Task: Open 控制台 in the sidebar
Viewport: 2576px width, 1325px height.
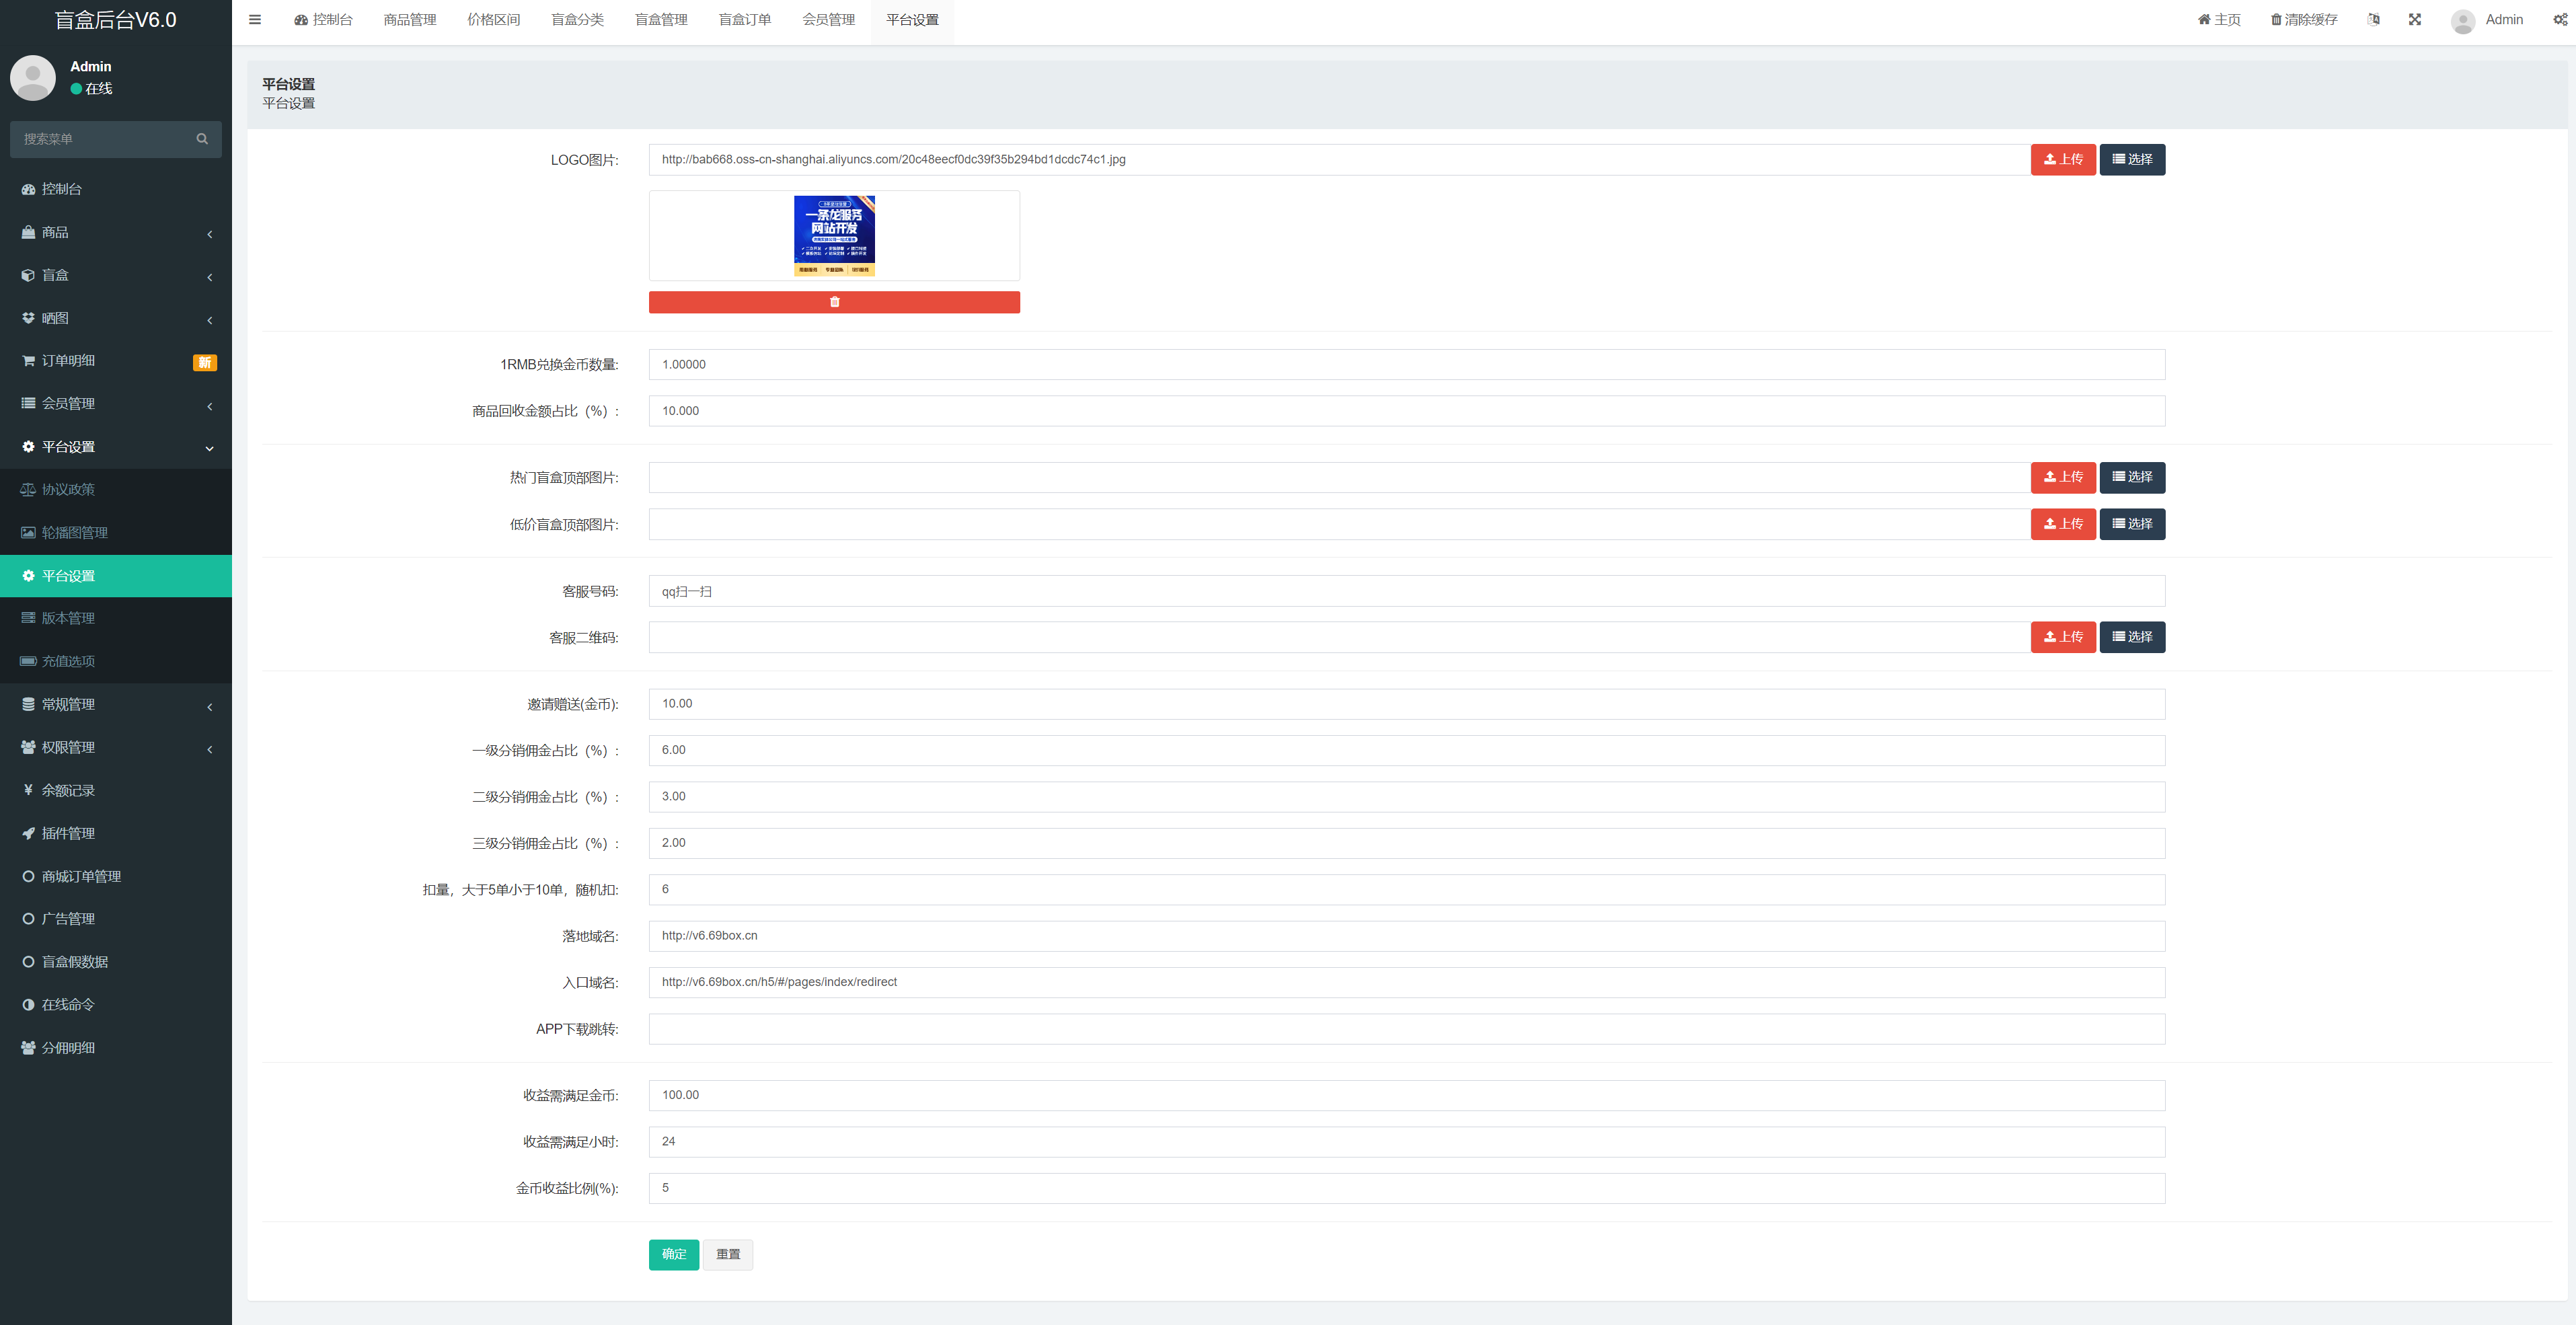Action: tap(62, 189)
